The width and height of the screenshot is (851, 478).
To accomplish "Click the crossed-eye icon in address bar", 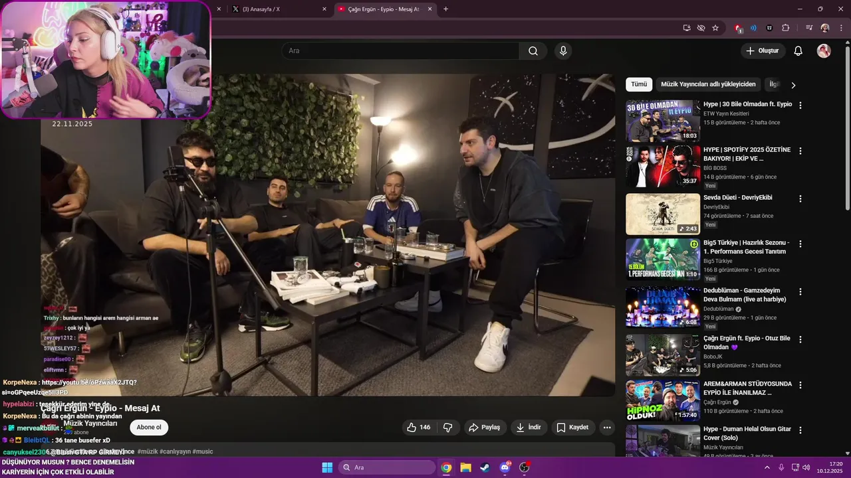I will click(x=701, y=28).
